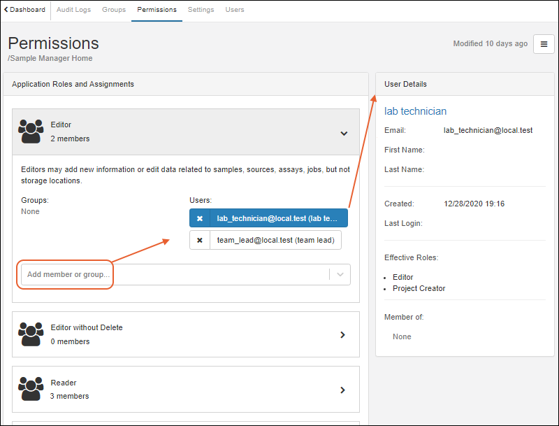
Task: Expand the Reader role section
Action: point(342,390)
